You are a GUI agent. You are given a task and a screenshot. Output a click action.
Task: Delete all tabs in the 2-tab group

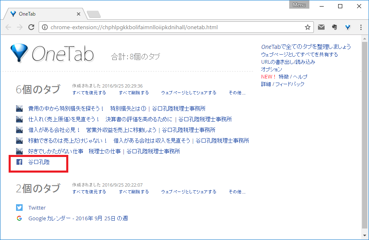(134, 192)
